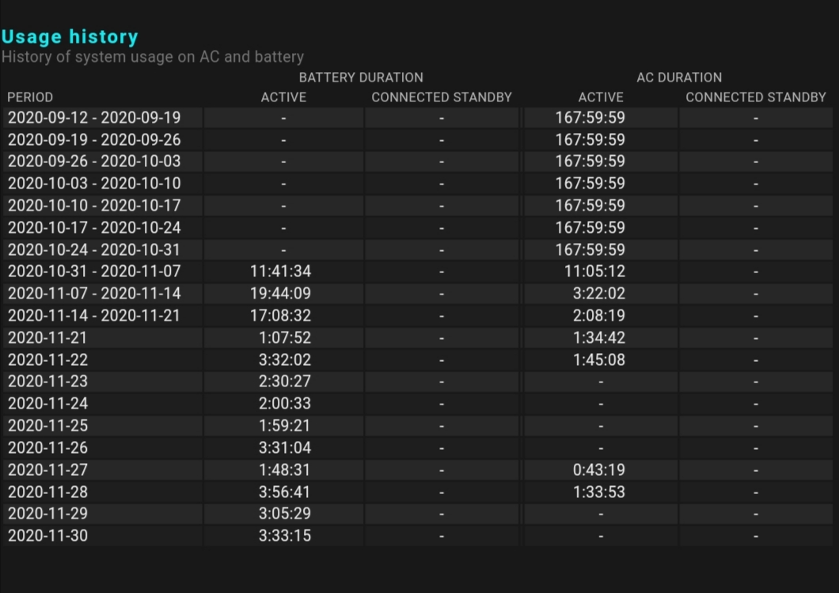Viewport: 839px width, 593px height.
Task: Click AC active value 3:22:02
Action: pos(598,293)
